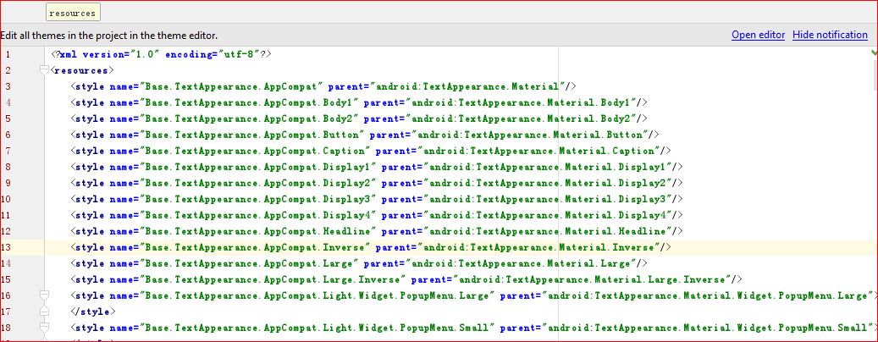878x342 pixels.
Task: Collapse the PopupMenu.Small style fold on line 18
Action: point(44,328)
